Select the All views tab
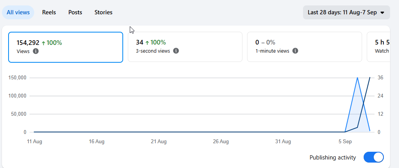This screenshot has width=399, height=168. (x=18, y=12)
